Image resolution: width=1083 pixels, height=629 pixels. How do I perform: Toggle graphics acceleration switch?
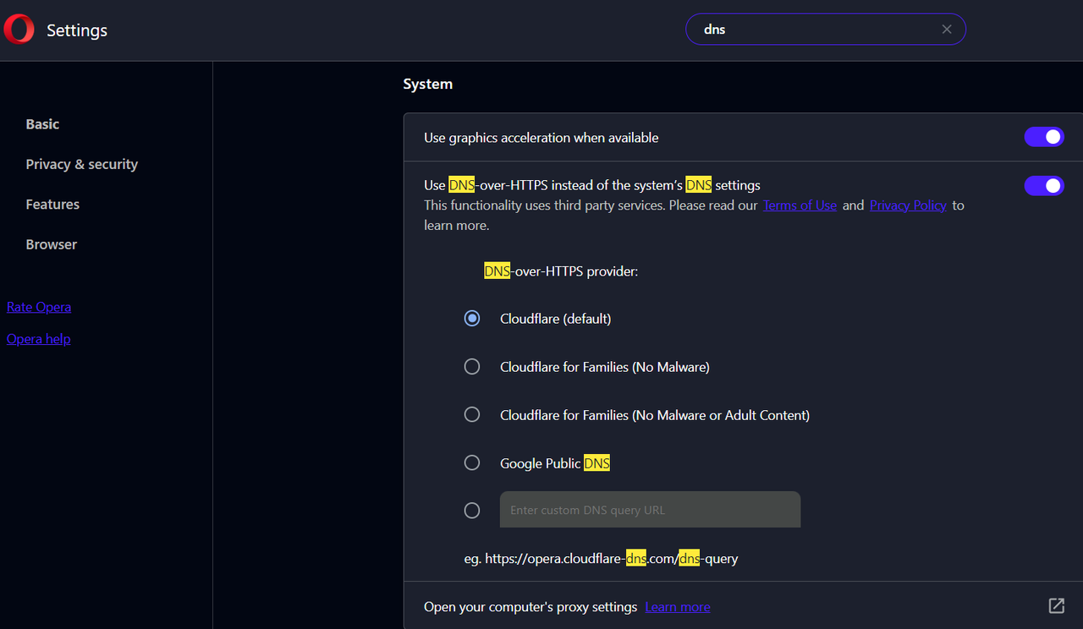coord(1044,137)
